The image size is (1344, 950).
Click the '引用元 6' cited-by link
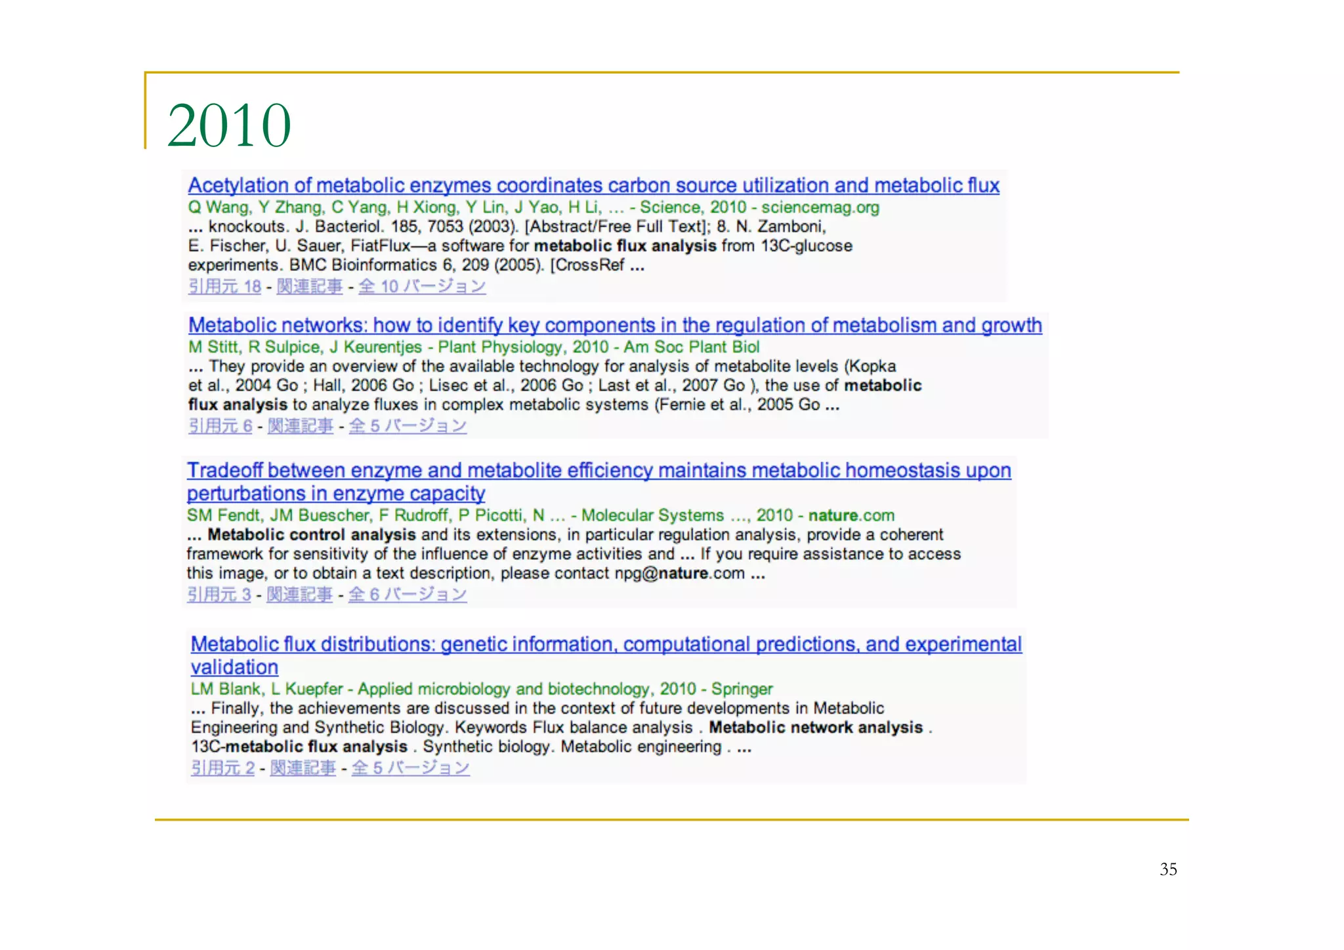point(220,427)
